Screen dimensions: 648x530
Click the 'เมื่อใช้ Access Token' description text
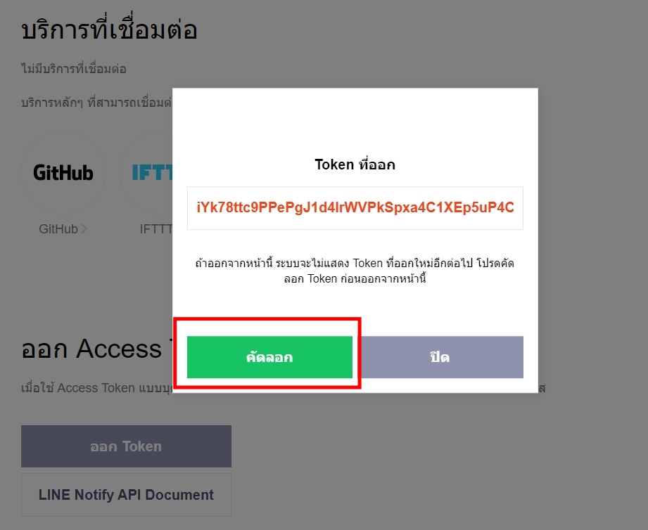tap(96, 388)
